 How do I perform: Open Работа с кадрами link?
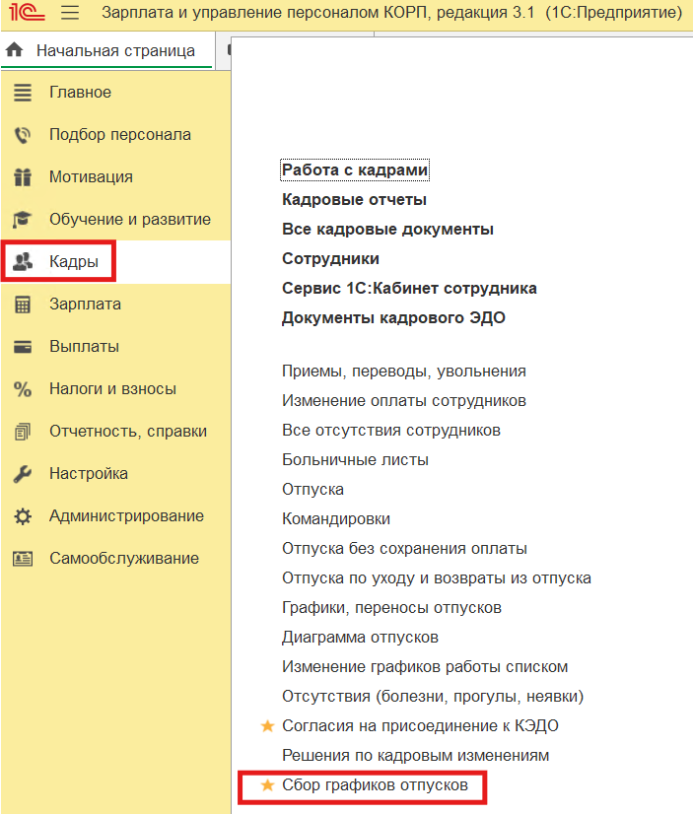point(355,170)
